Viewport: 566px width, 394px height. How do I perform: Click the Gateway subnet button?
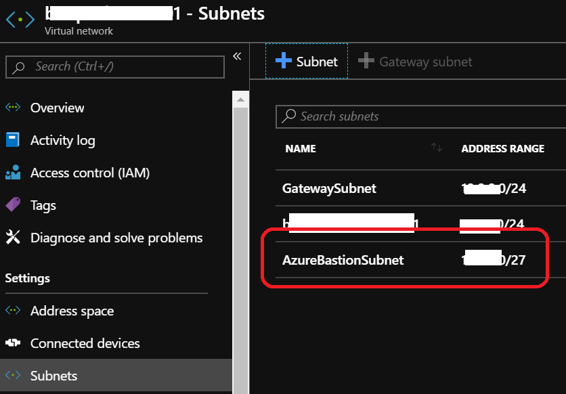coord(415,62)
